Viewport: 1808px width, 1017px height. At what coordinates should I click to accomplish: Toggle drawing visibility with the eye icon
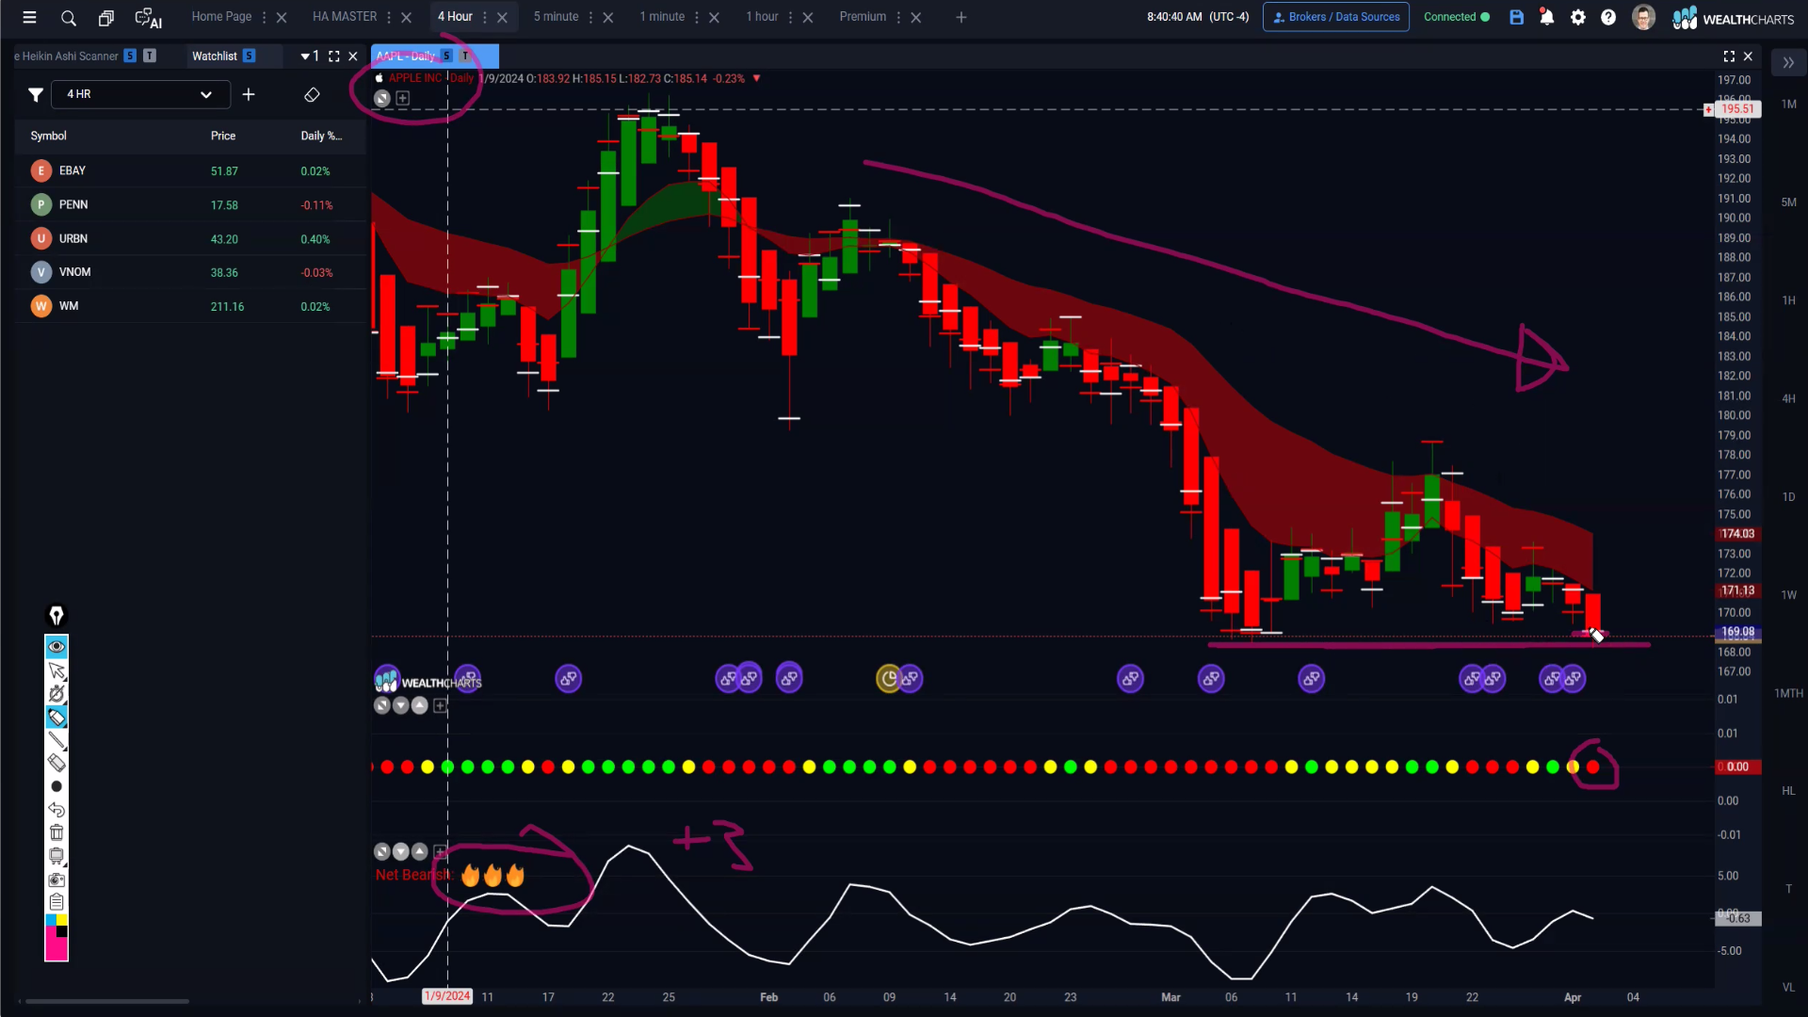coord(56,646)
